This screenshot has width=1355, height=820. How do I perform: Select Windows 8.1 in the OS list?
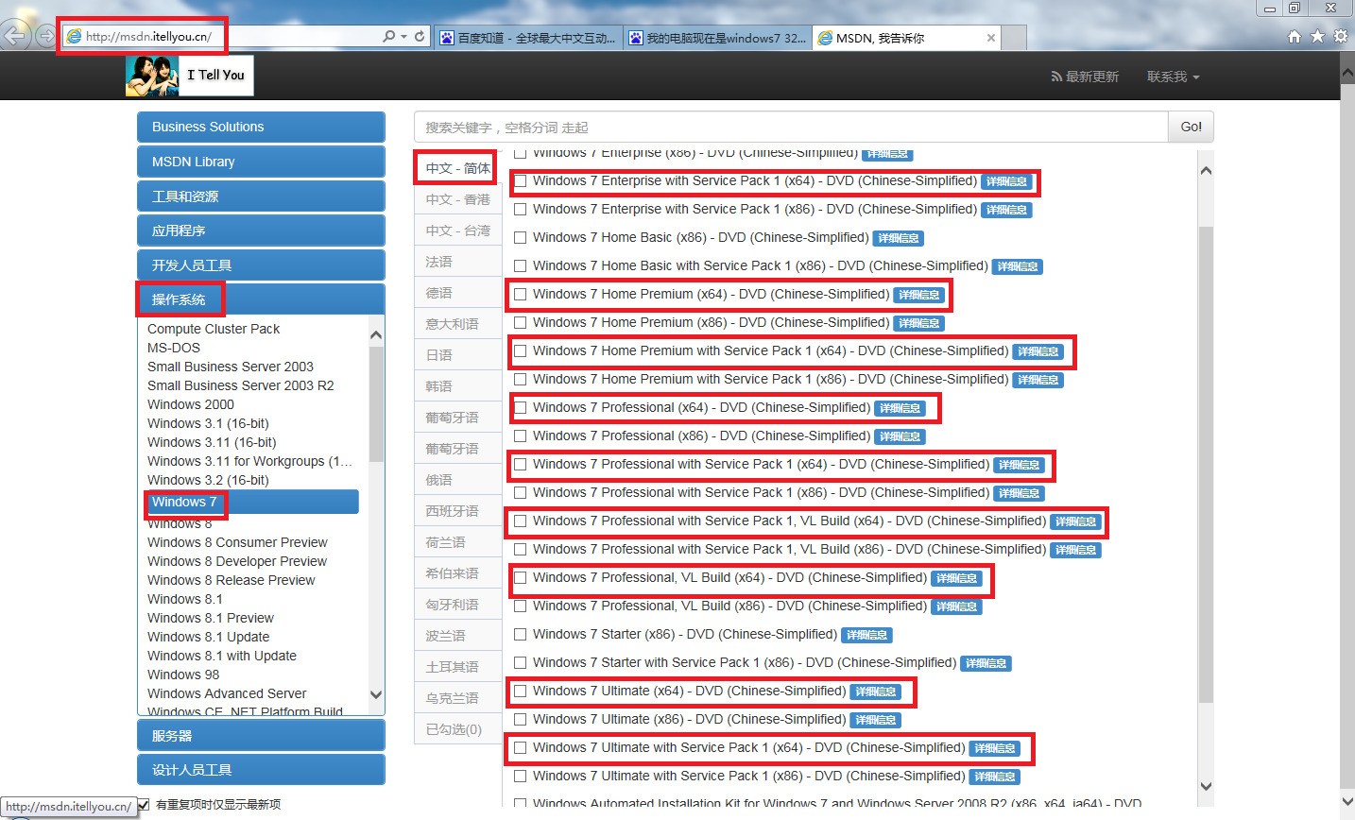point(185,599)
